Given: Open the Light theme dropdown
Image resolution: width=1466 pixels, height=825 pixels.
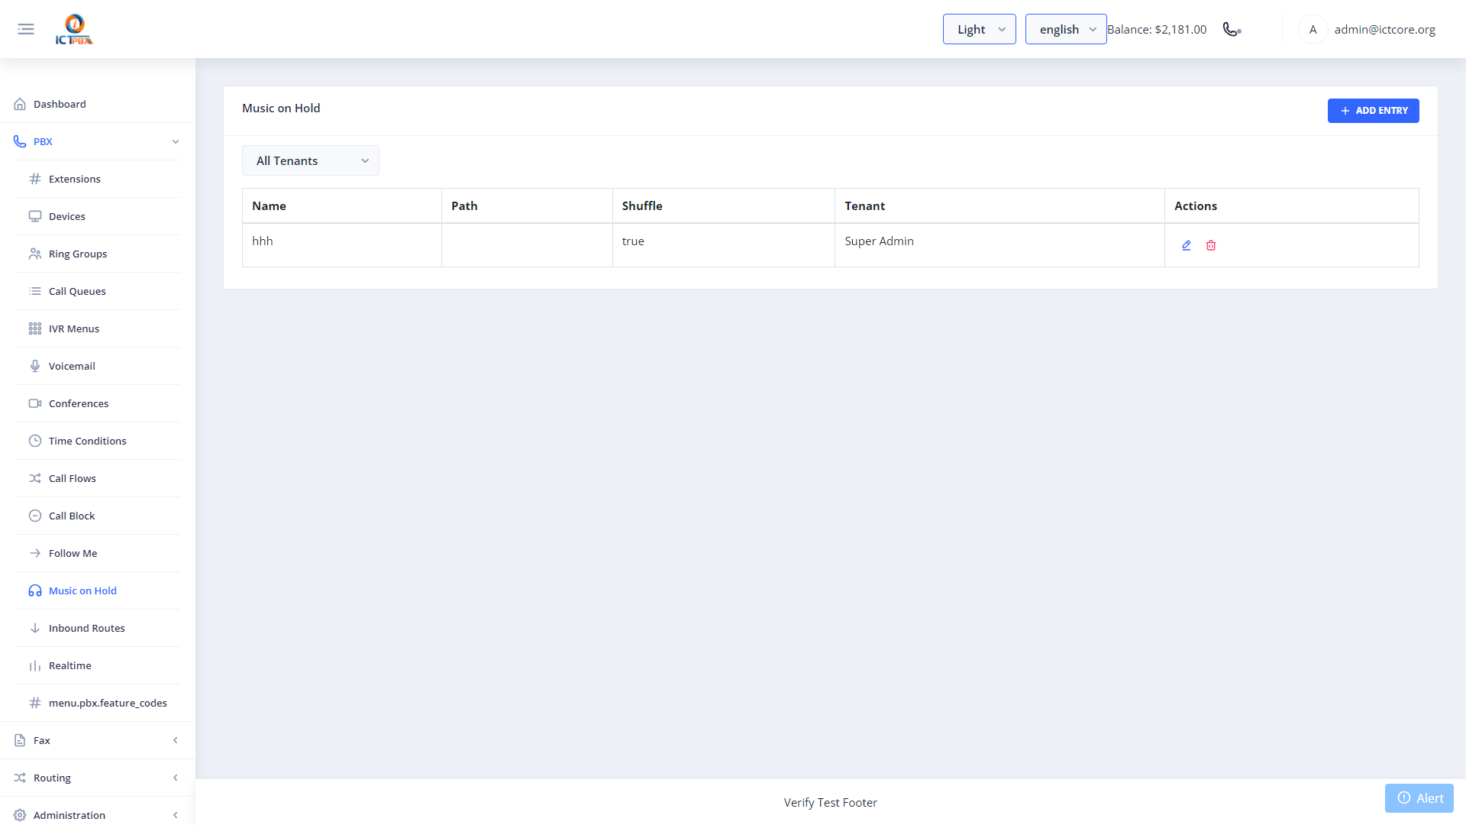Looking at the screenshot, I should pyautogui.click(x=979, y=29).
